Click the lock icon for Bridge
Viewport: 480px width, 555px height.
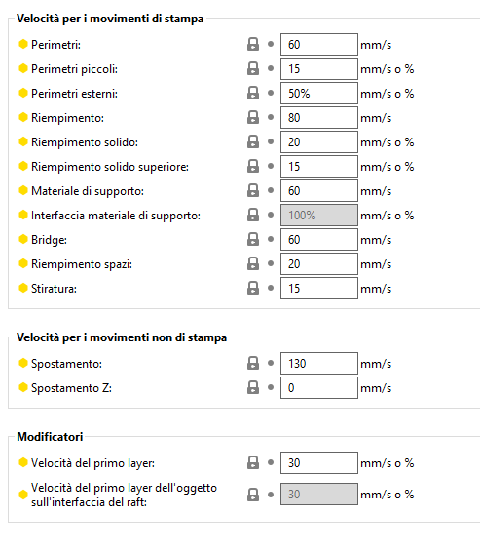coord(253,239)
